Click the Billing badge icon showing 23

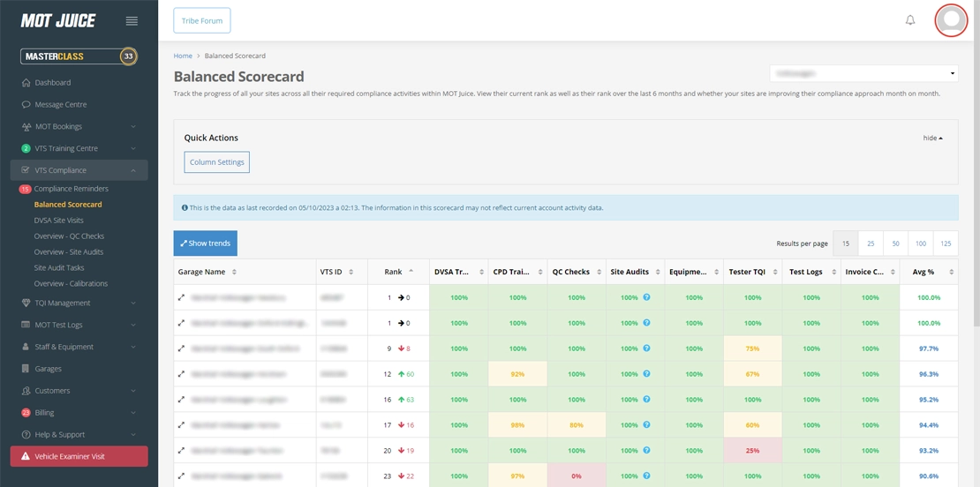(x=26, y=413)
